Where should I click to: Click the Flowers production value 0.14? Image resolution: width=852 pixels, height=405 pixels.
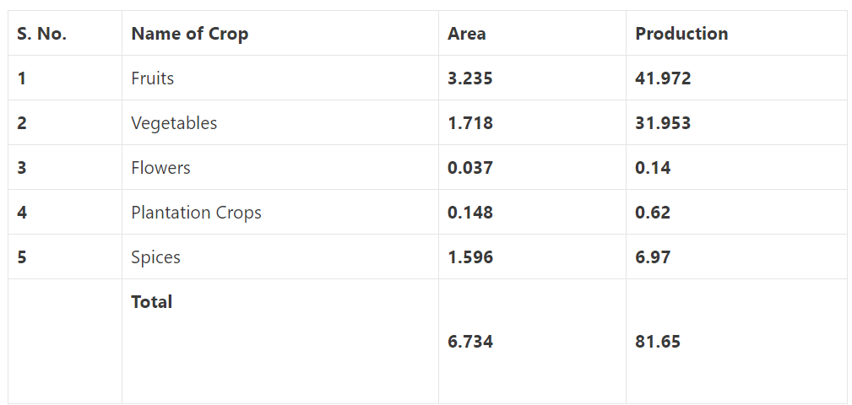(653, 168)
